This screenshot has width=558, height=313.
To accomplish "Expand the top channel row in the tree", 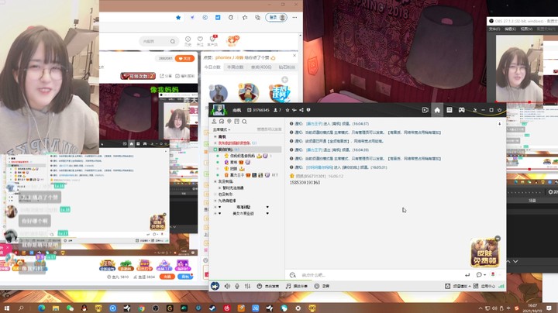I will pyautogui.click(x=215, y=136).
